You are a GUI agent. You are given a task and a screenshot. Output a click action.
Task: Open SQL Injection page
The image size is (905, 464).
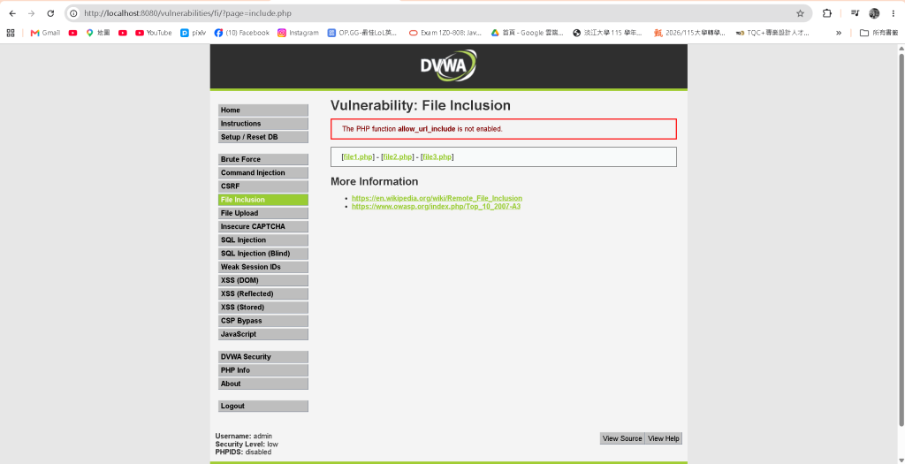263,240
